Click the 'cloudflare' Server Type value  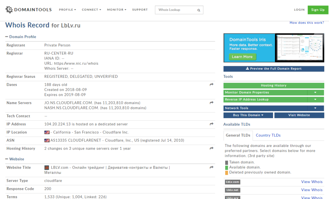coord(53,181)
